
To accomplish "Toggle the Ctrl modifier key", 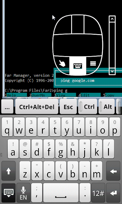I will click(88, 107).
